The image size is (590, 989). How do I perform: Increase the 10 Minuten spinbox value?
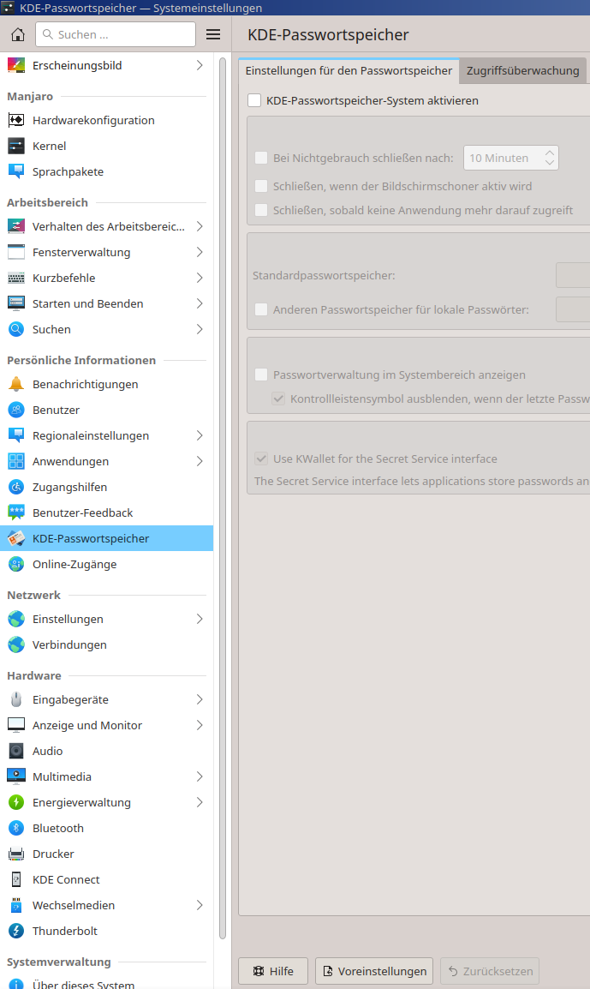(x=550, y=153)
